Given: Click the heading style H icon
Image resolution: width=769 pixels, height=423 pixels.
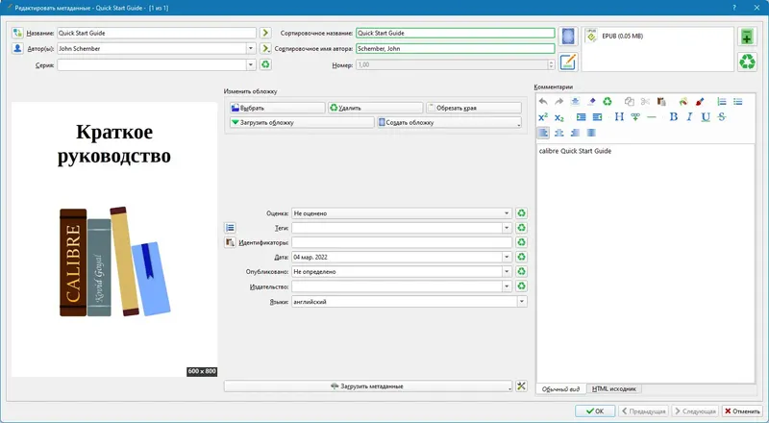Looking at the screenshot, I should click(619, 116).
